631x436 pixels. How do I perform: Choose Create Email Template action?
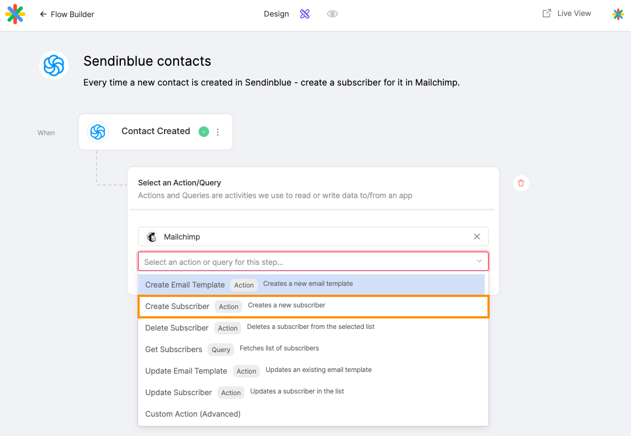311,285
